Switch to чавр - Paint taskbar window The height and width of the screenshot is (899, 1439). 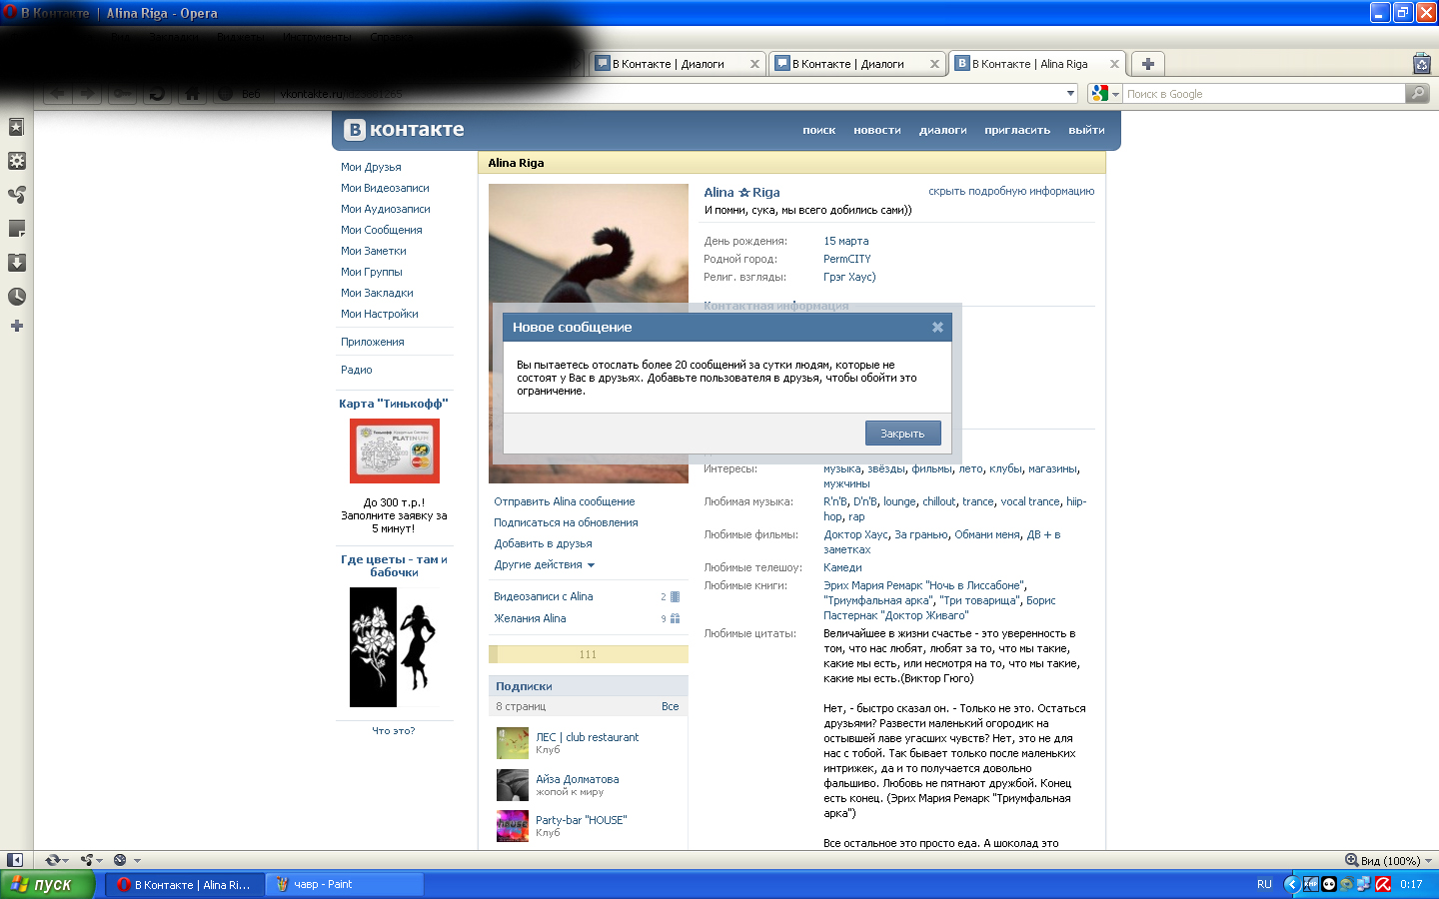345,884
